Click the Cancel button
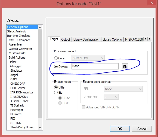The width and height of the screenshot is (158, 137). (142, 129)
